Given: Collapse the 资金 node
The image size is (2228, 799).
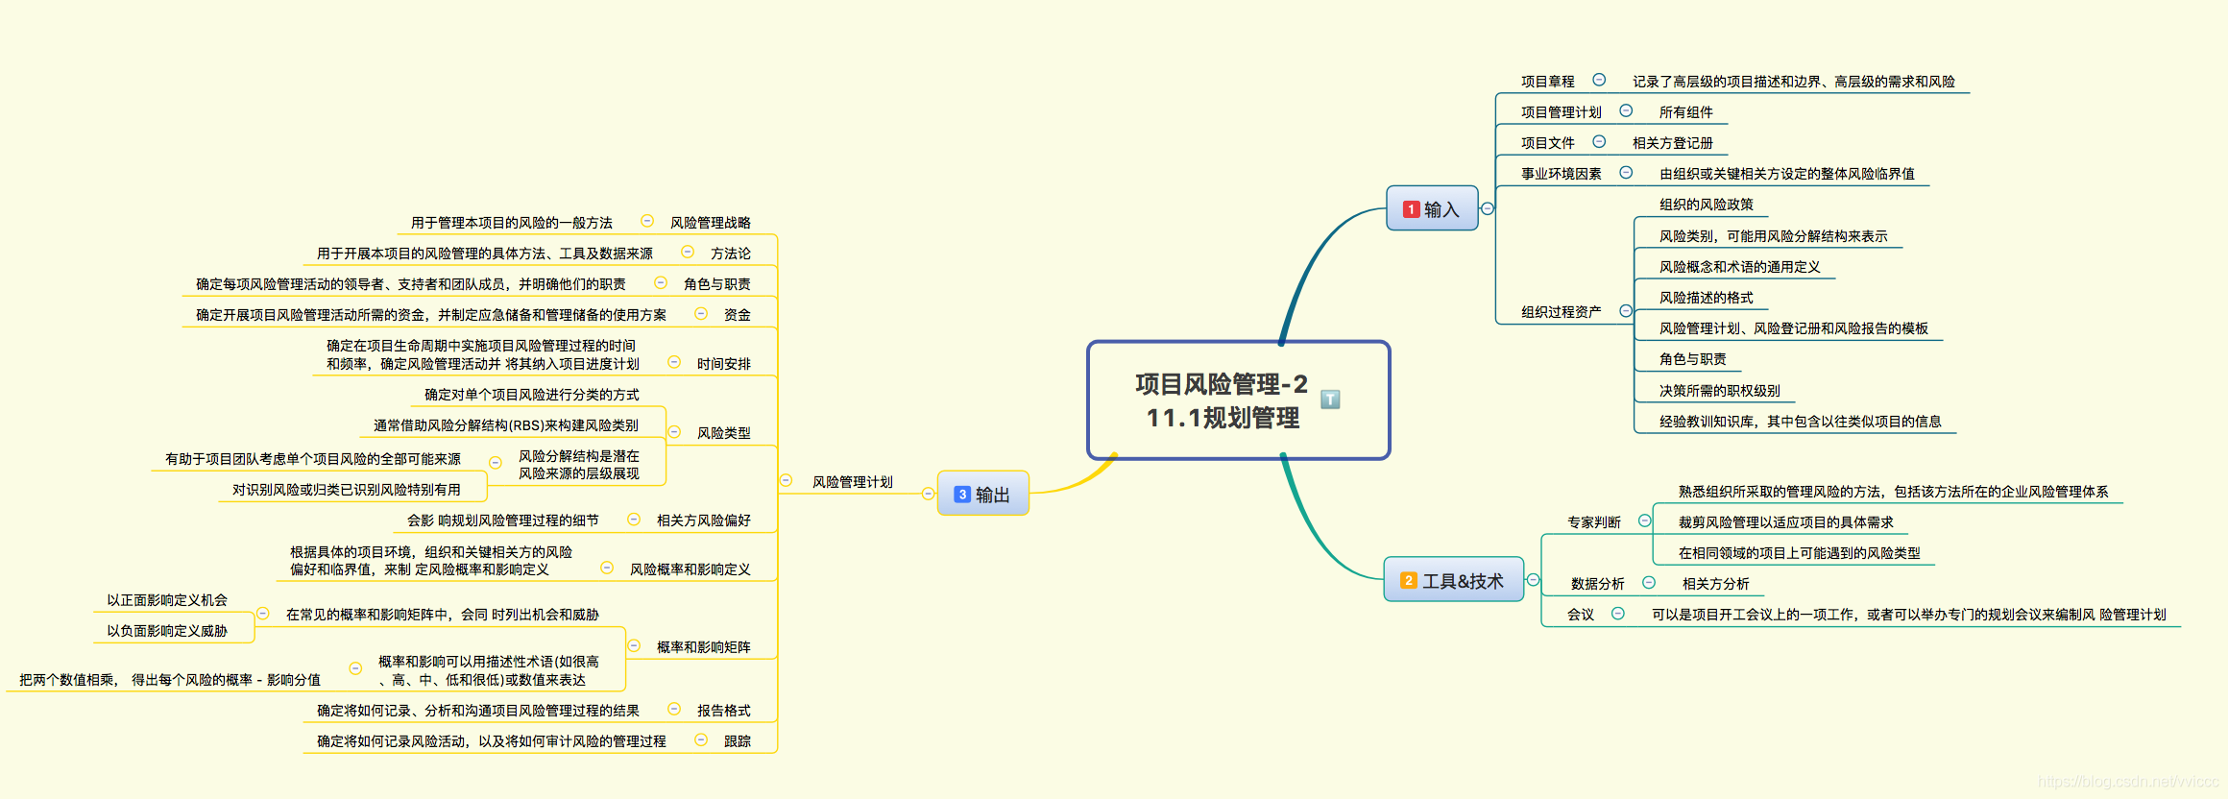Looking at the screenshot, I should pyautogui.click(x=701, y=313).
